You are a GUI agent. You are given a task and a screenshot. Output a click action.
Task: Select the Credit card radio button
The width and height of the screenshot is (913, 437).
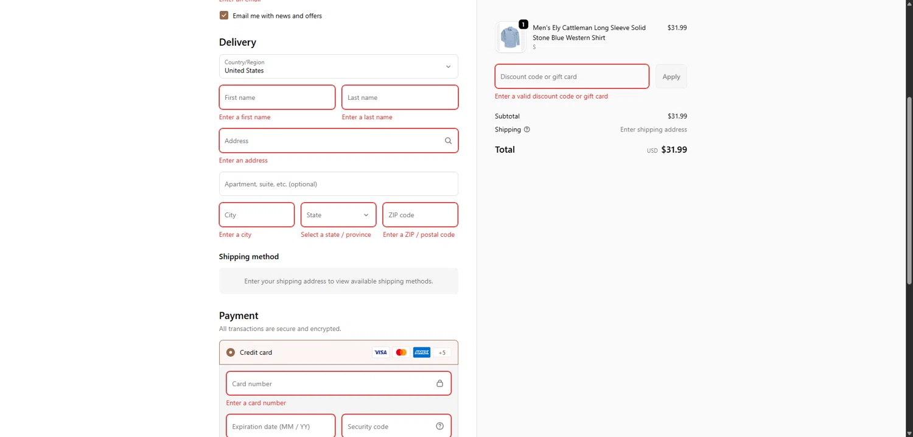point(231,352)
